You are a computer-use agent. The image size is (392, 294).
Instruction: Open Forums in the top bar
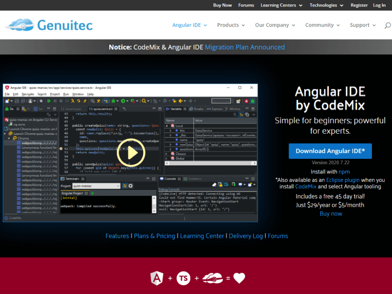(246, 5)
